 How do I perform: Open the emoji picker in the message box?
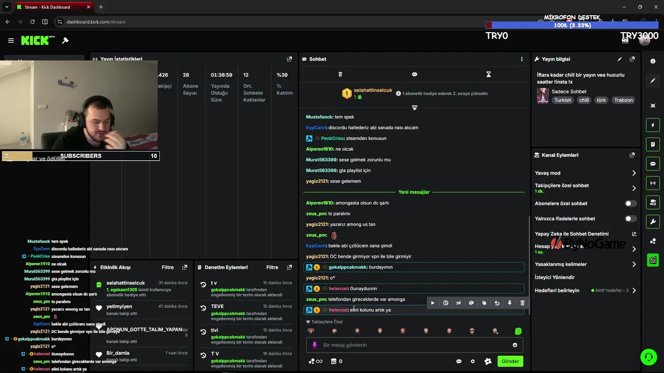515,345
